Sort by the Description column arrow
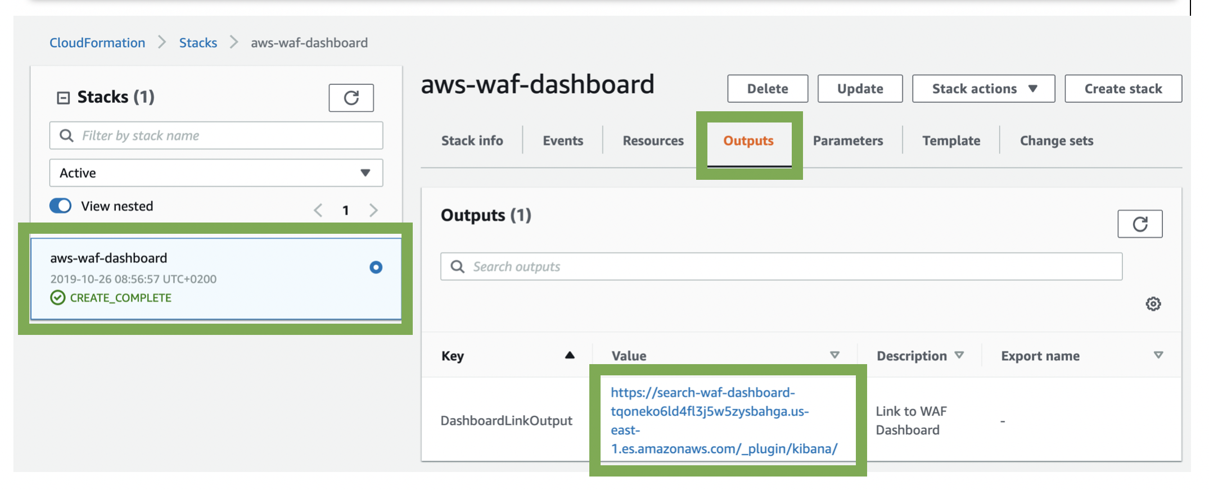The image size is (1209, 490). 959,355
